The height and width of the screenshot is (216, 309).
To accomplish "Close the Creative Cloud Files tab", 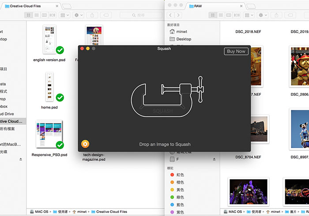I will click(x=57, y=6).
